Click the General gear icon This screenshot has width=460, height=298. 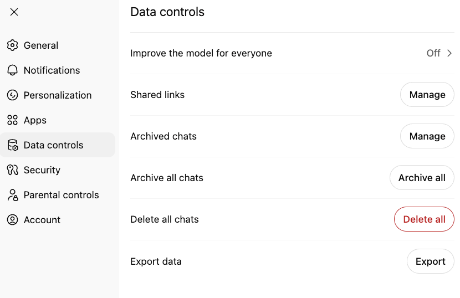(x=12, y=45)
